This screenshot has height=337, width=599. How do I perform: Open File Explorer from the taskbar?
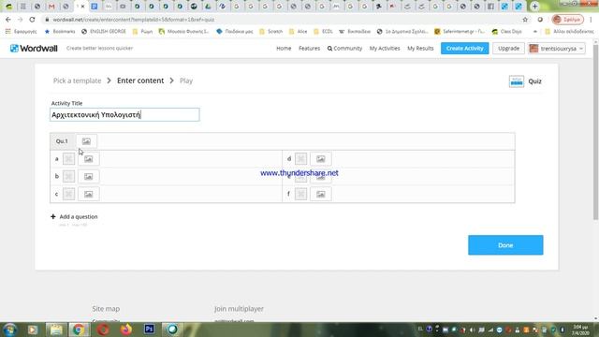56,330
